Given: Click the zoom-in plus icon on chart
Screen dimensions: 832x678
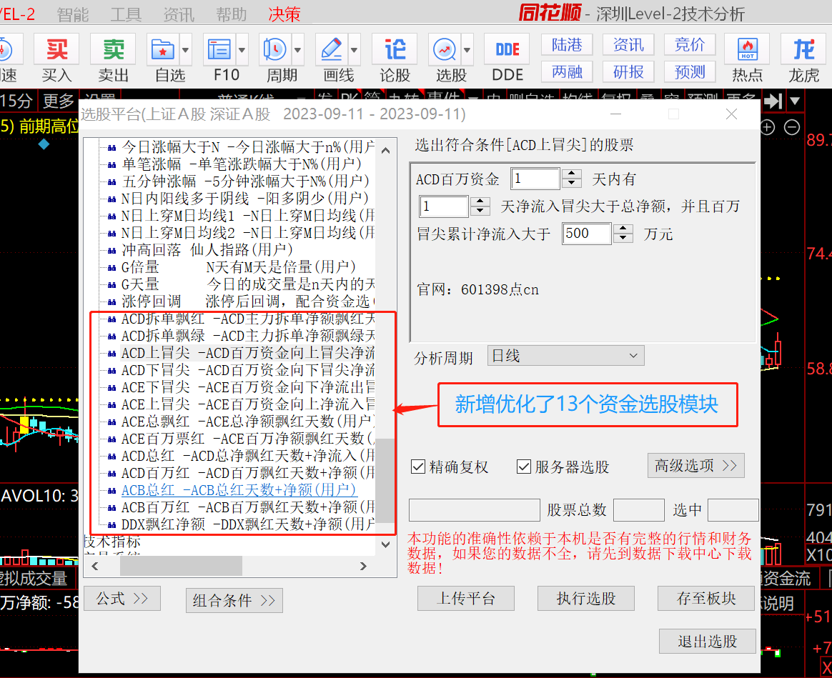Looking at the screenshot, I should [768, 127].
